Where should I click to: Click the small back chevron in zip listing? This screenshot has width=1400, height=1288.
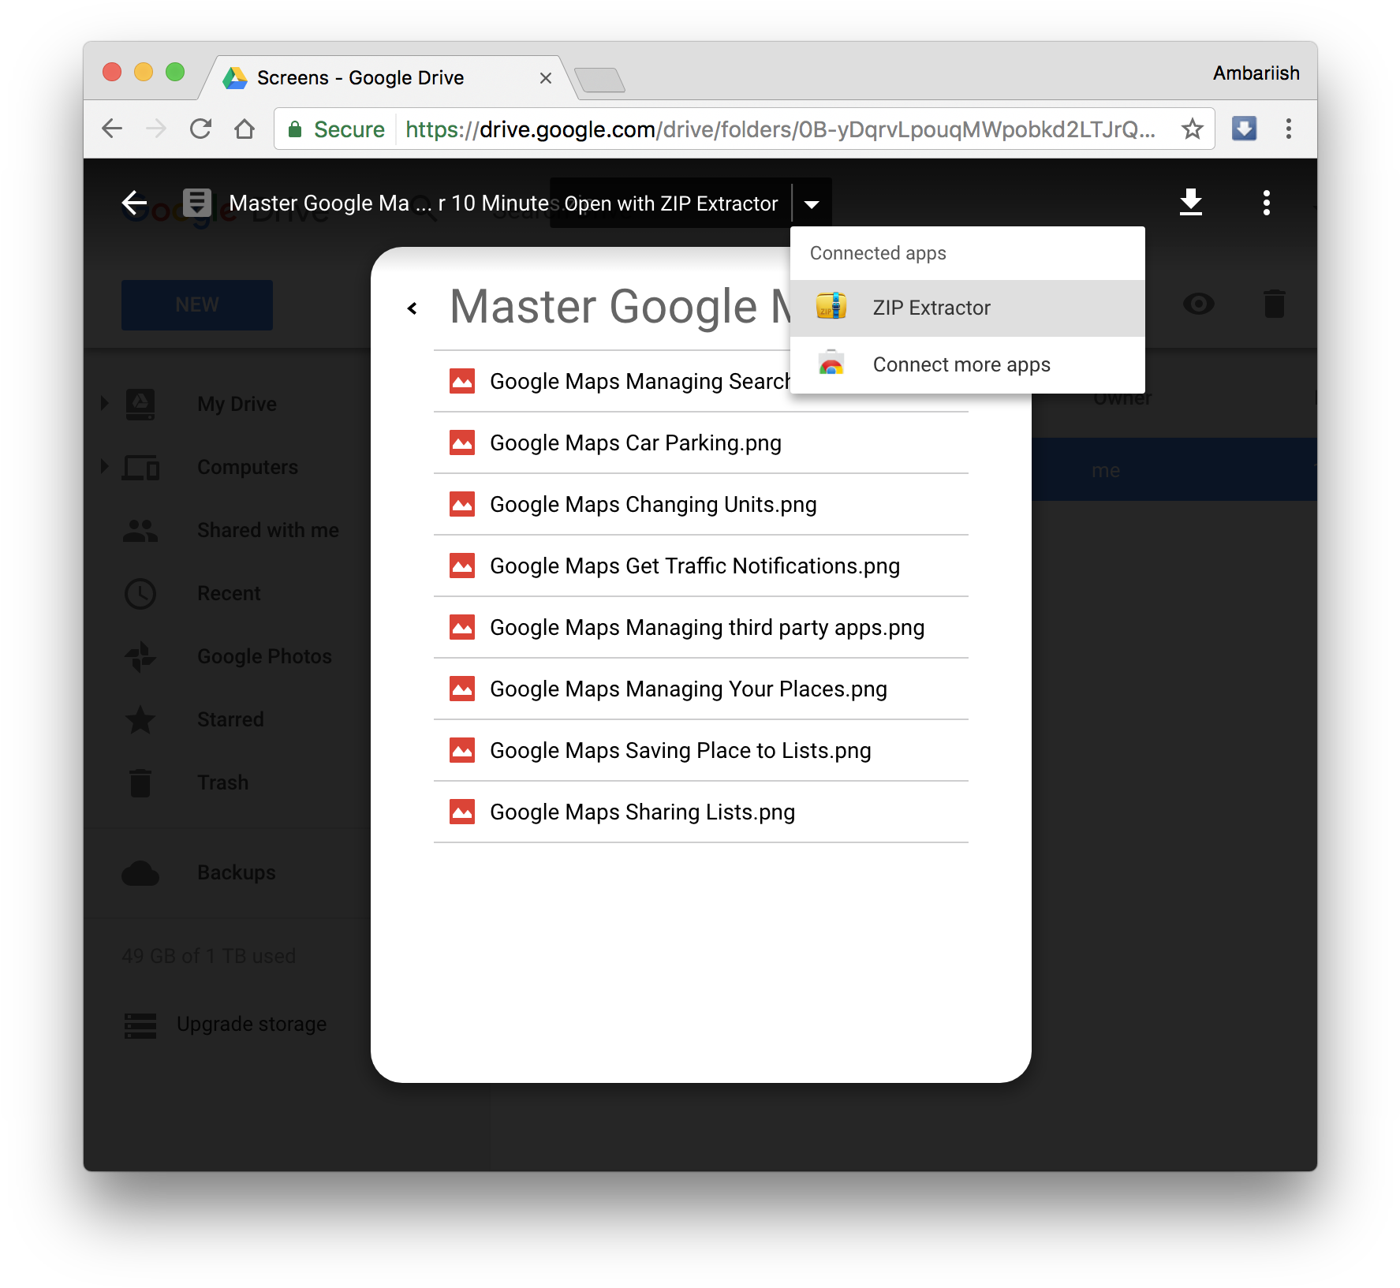pyautogui.click(x=412, y=308)
